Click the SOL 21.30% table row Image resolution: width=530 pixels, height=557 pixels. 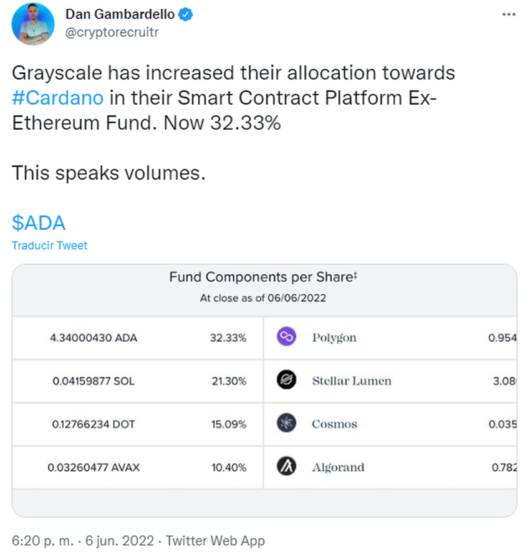pos(137,381)
